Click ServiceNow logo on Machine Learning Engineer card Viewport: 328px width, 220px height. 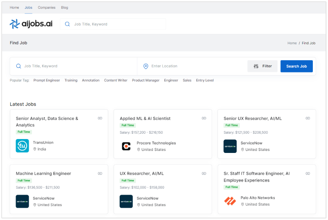[22, 201]
